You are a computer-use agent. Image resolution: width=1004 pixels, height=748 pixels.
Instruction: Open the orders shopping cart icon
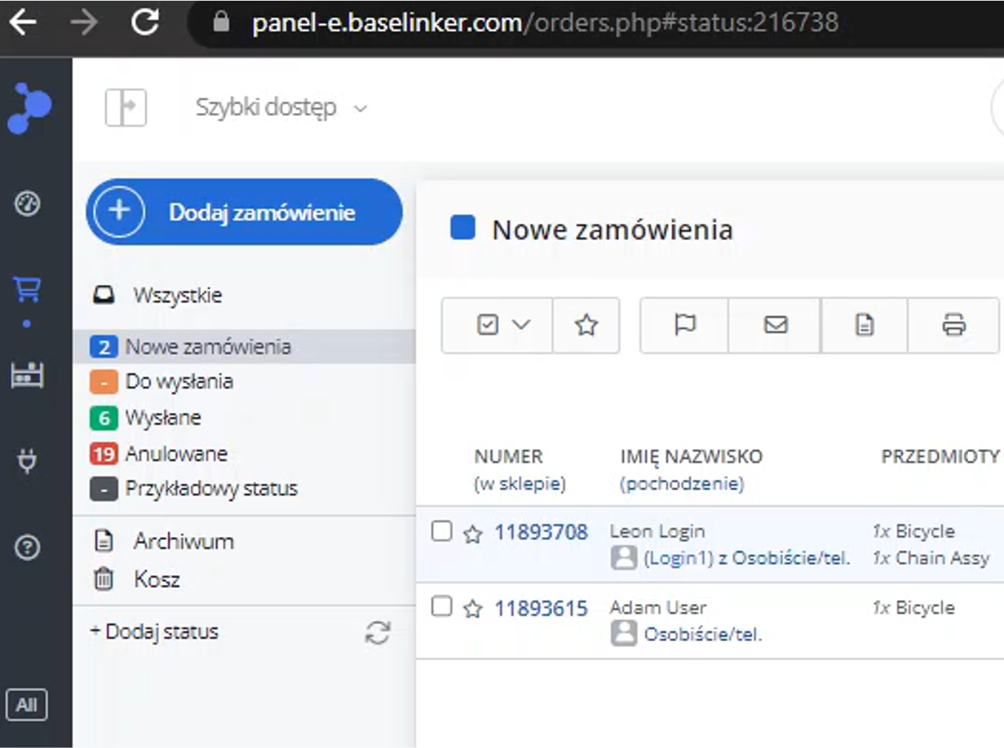click(x=27, y=289)
